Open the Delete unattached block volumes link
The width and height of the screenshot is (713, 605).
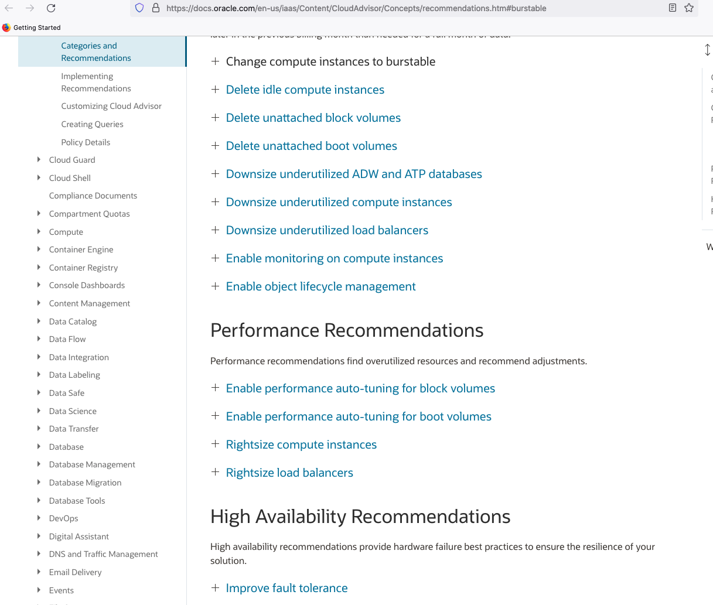(313, 117)
